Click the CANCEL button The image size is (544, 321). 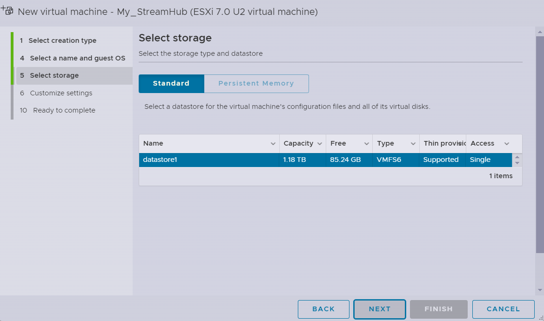click(503, 309)
